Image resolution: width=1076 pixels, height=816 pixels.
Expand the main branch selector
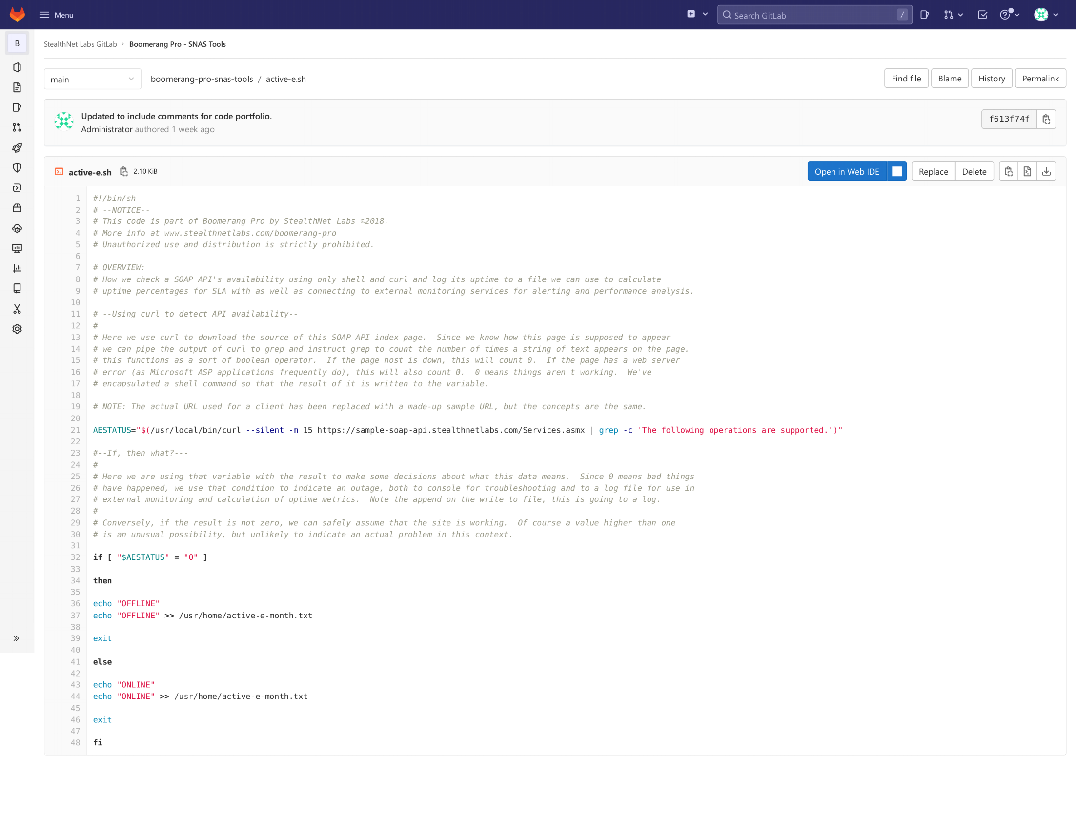click(93, 79)
